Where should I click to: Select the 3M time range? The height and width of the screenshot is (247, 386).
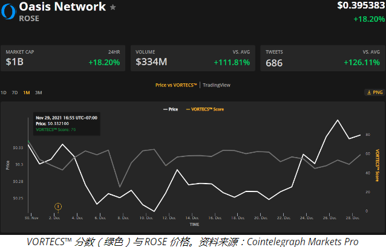38,92
